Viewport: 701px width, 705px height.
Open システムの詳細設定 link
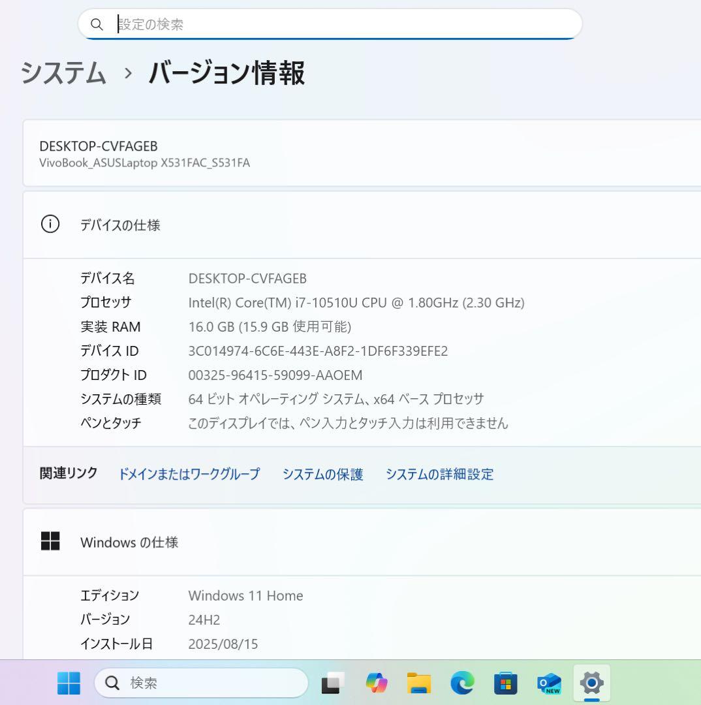[440, 474]
